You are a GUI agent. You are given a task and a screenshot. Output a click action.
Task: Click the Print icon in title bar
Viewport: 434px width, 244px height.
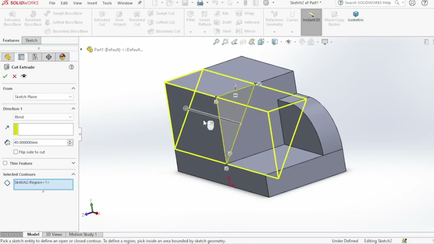200,3
